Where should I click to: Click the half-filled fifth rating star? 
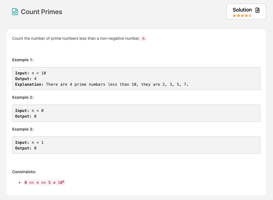click(x=250, y=16)
